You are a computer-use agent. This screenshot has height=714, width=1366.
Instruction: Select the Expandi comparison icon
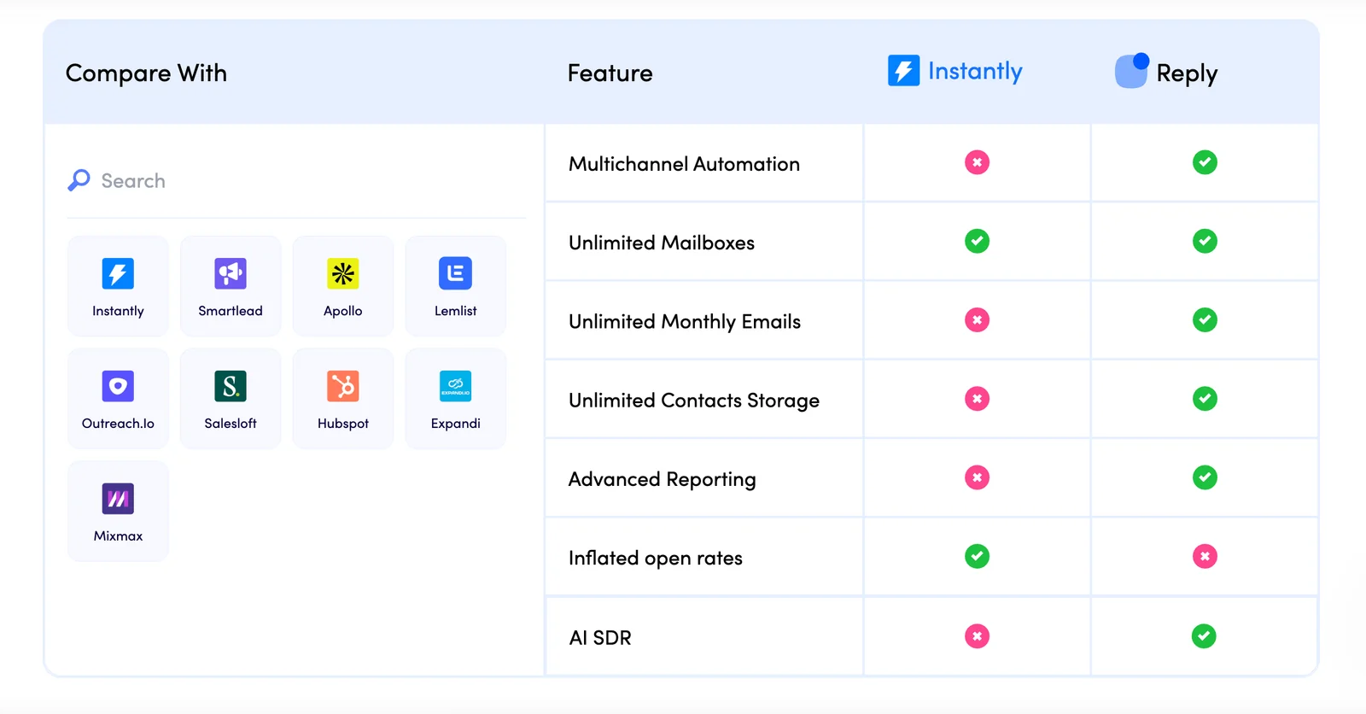[455, 387]
